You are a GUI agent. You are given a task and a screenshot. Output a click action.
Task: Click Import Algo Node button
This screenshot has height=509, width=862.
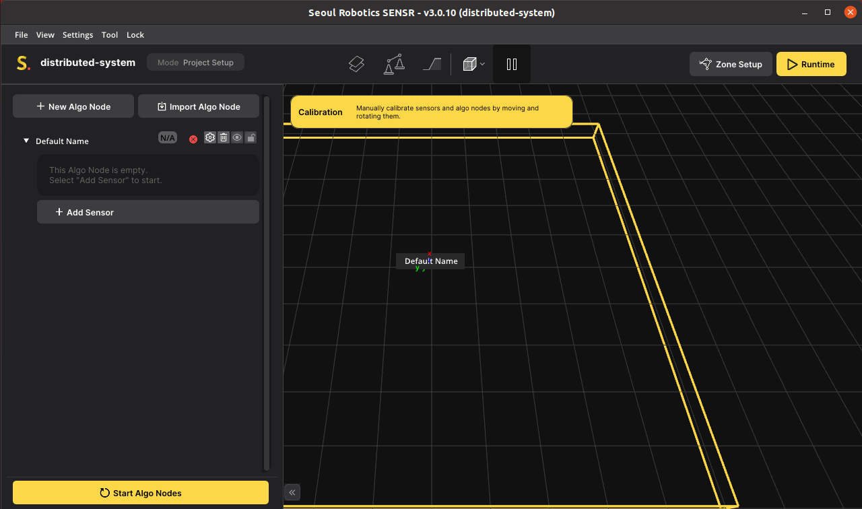[199, 106]
